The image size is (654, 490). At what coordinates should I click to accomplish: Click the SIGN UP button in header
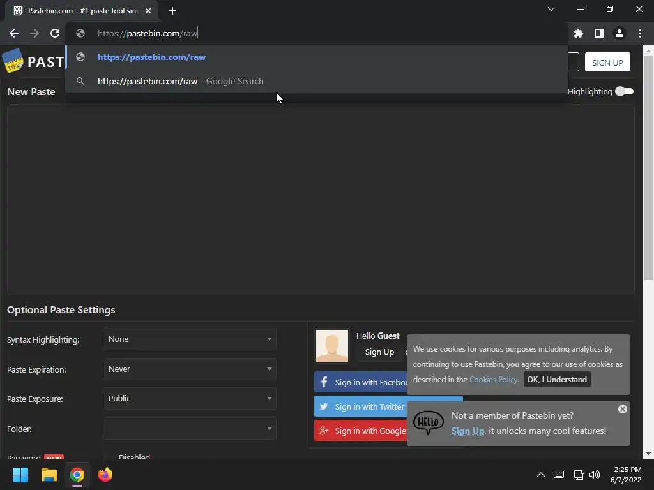click(x=607, y=62)
